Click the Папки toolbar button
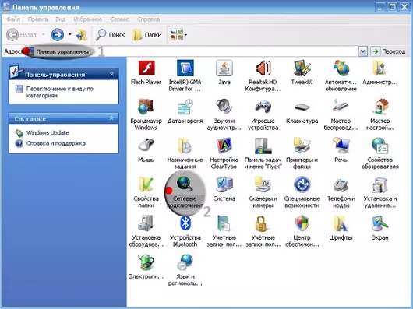The height and width of the screenshot is (309, 413). click(146, 35)
